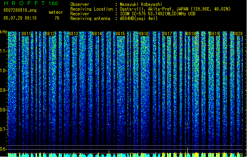Click the date stamp 05.07.28 08:10
Image resolution: width=247 pixels, height=157 pixels.
(20, 18)
